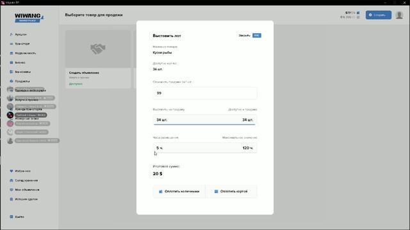This screenshot has height=230, width=410.
Task: Click the 'Кусок рыбы' product name text
Action: click(x=162, y=52)
